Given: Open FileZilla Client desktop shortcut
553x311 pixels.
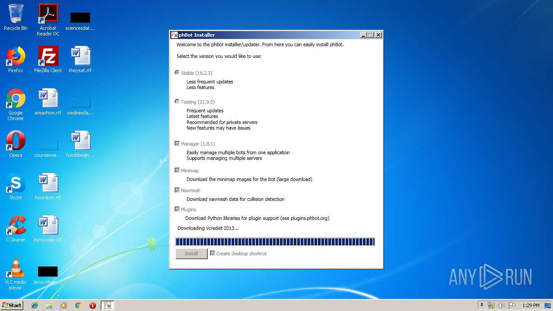Looking at the screenshot, I should (x=48, y=60).
